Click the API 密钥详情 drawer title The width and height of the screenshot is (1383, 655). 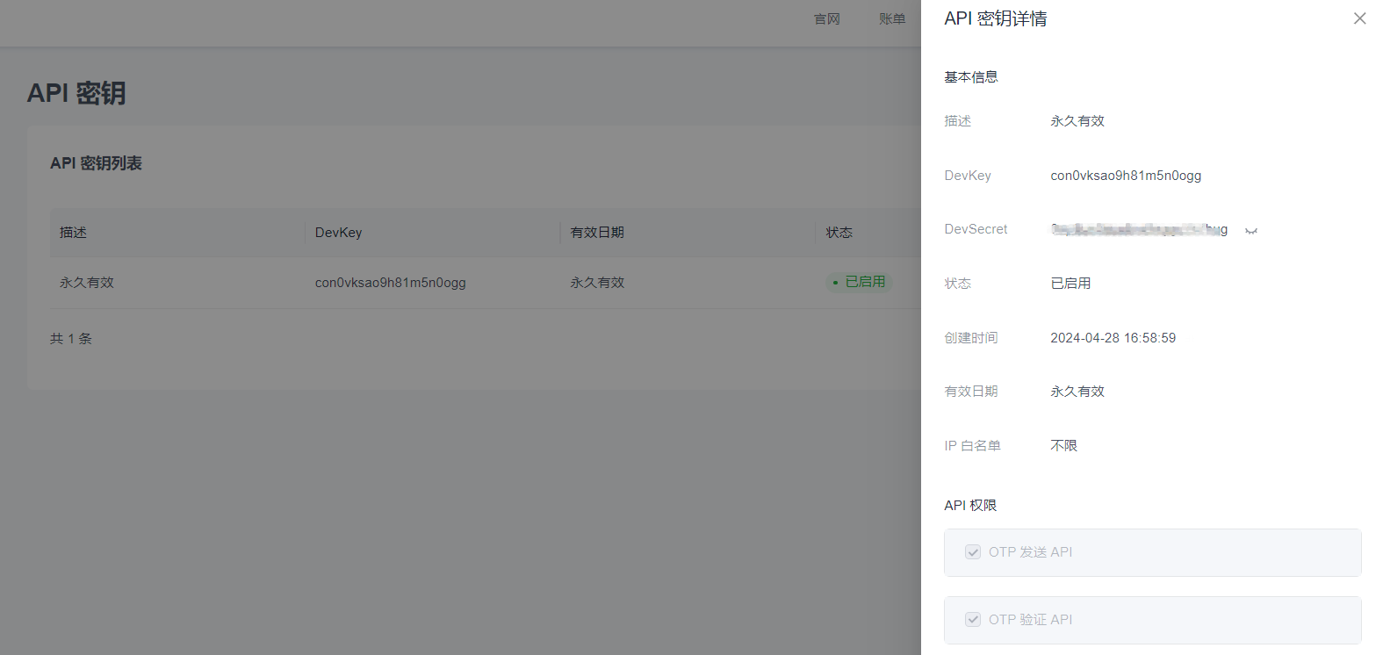996,18
